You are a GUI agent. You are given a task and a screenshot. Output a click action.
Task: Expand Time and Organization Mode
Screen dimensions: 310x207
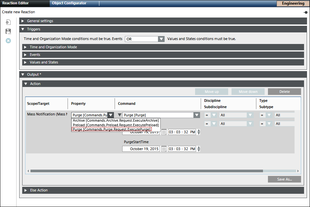[x=26, y=47]
